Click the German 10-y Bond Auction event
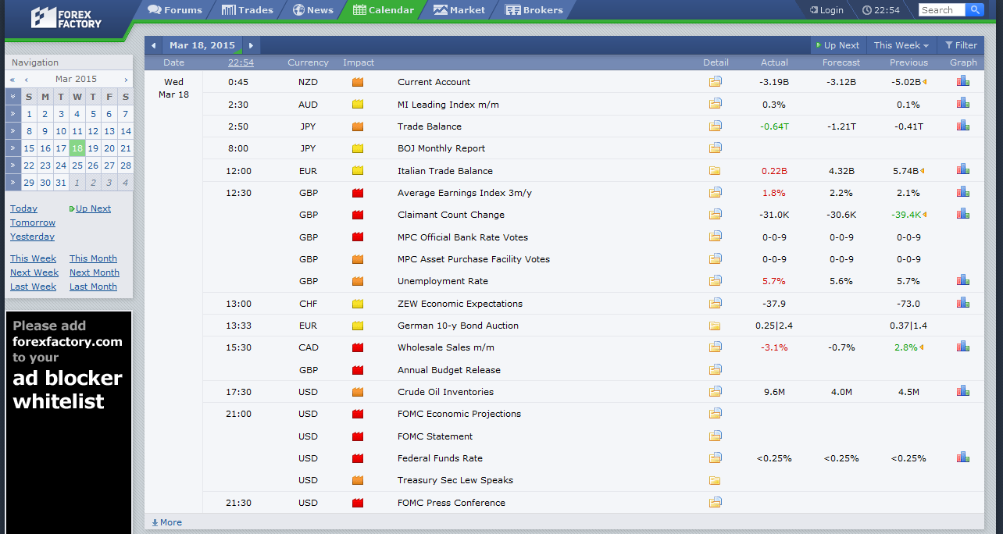Image resolution: width=1003 pixels, height=534 pixels. coord(458,326)
